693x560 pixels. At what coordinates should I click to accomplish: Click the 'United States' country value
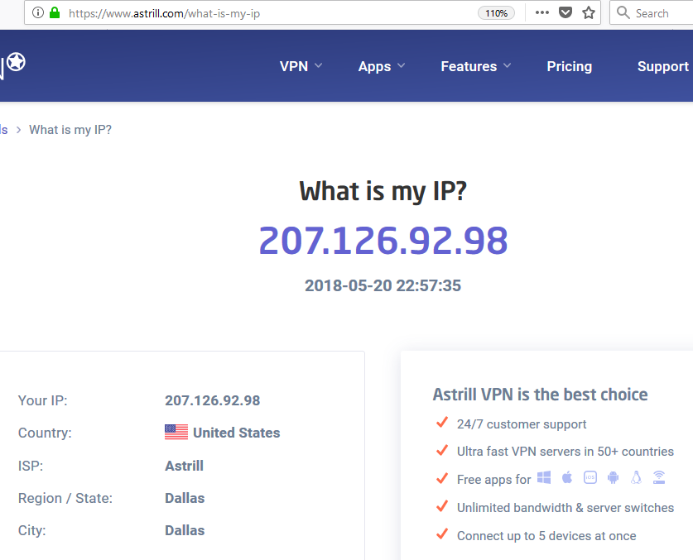(237, 433)
